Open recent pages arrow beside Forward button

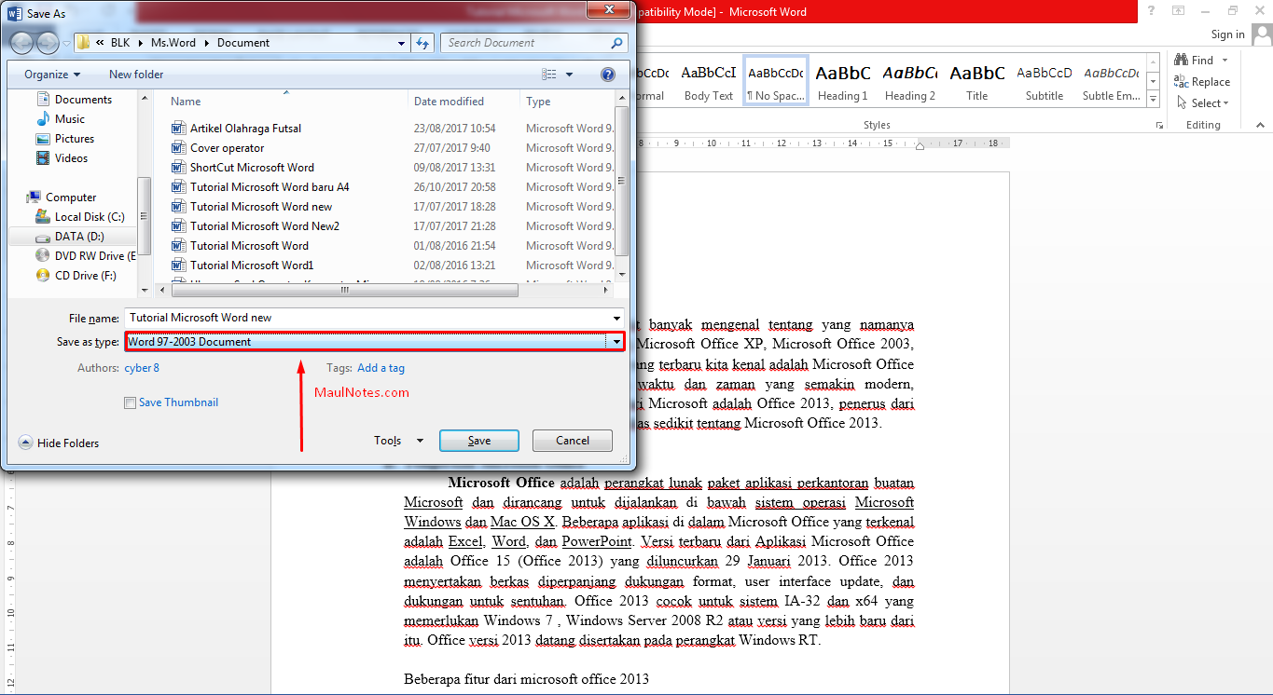point(65,43)
